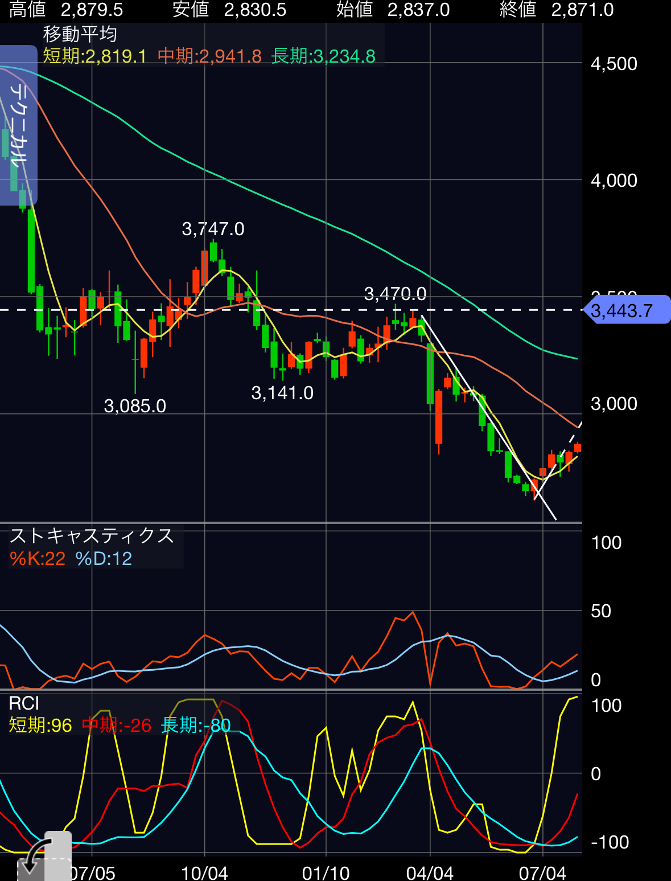Tap the 07/04 date axis marker
Screen dimensions: 671x881
coord(542,872)
